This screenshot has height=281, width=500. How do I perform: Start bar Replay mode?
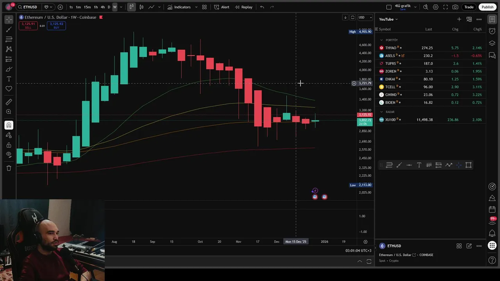click(x=243, y=7)
